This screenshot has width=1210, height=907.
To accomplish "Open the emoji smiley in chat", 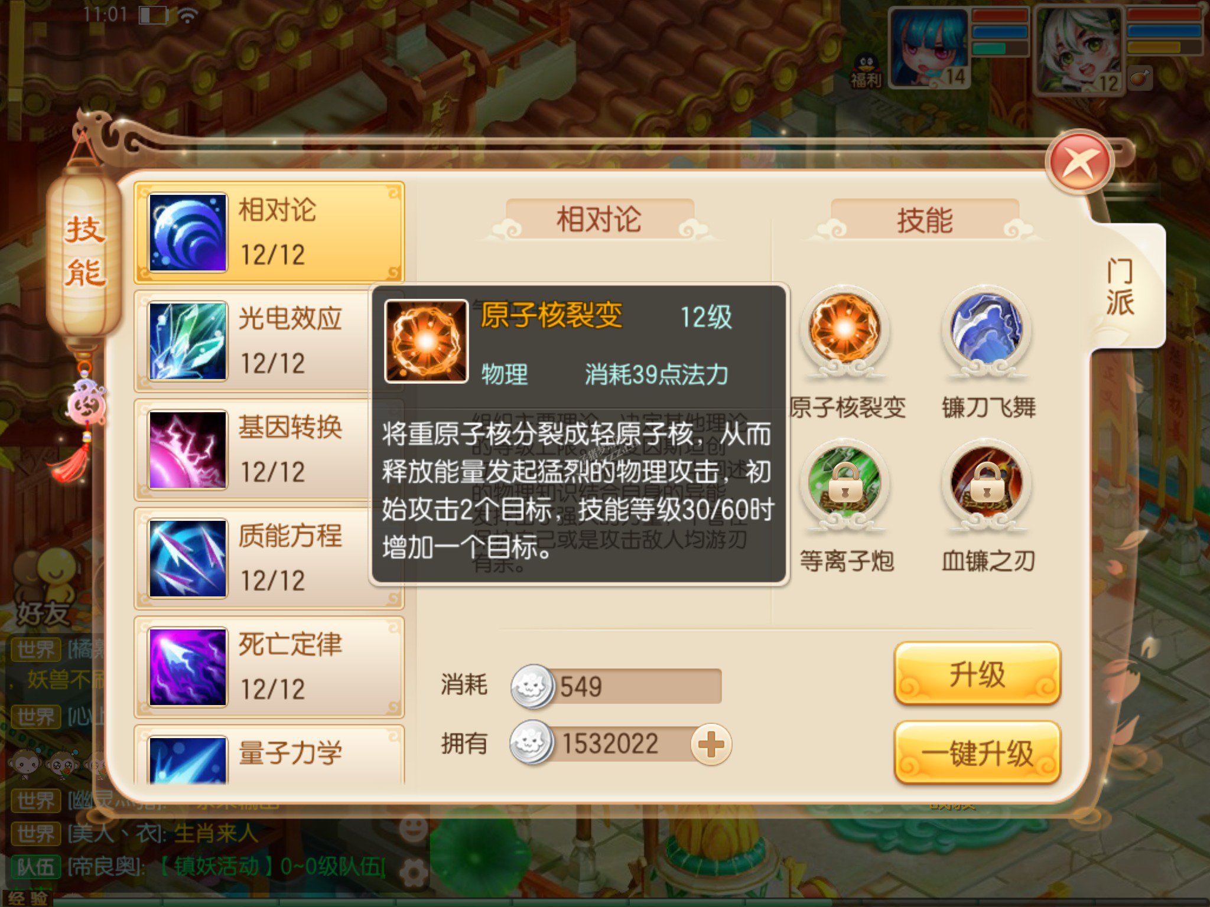I will [x=413, y=828].
